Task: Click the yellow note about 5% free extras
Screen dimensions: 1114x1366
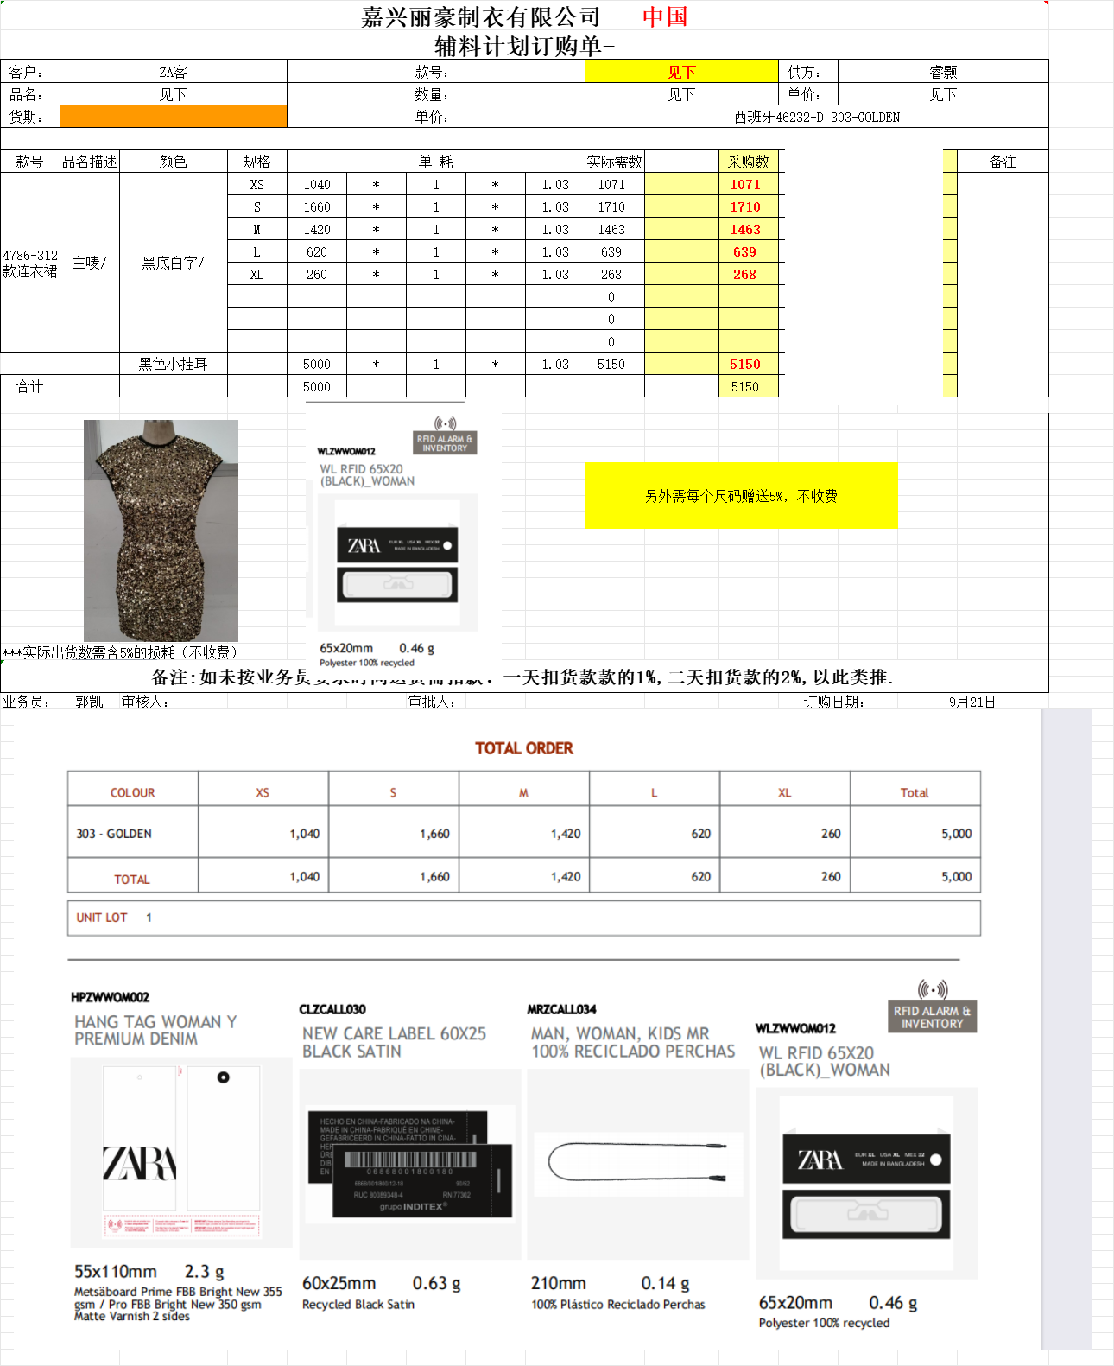Action: point(741,496)
